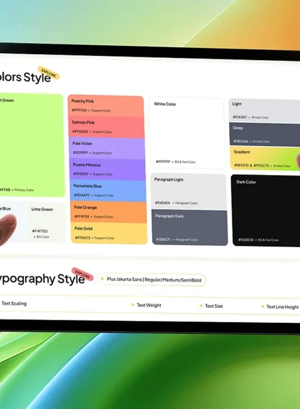The image size is (300, 409).
Task: Select the Paragraph Light swatch
Action: pyautogui.click(x=188, y=192)
